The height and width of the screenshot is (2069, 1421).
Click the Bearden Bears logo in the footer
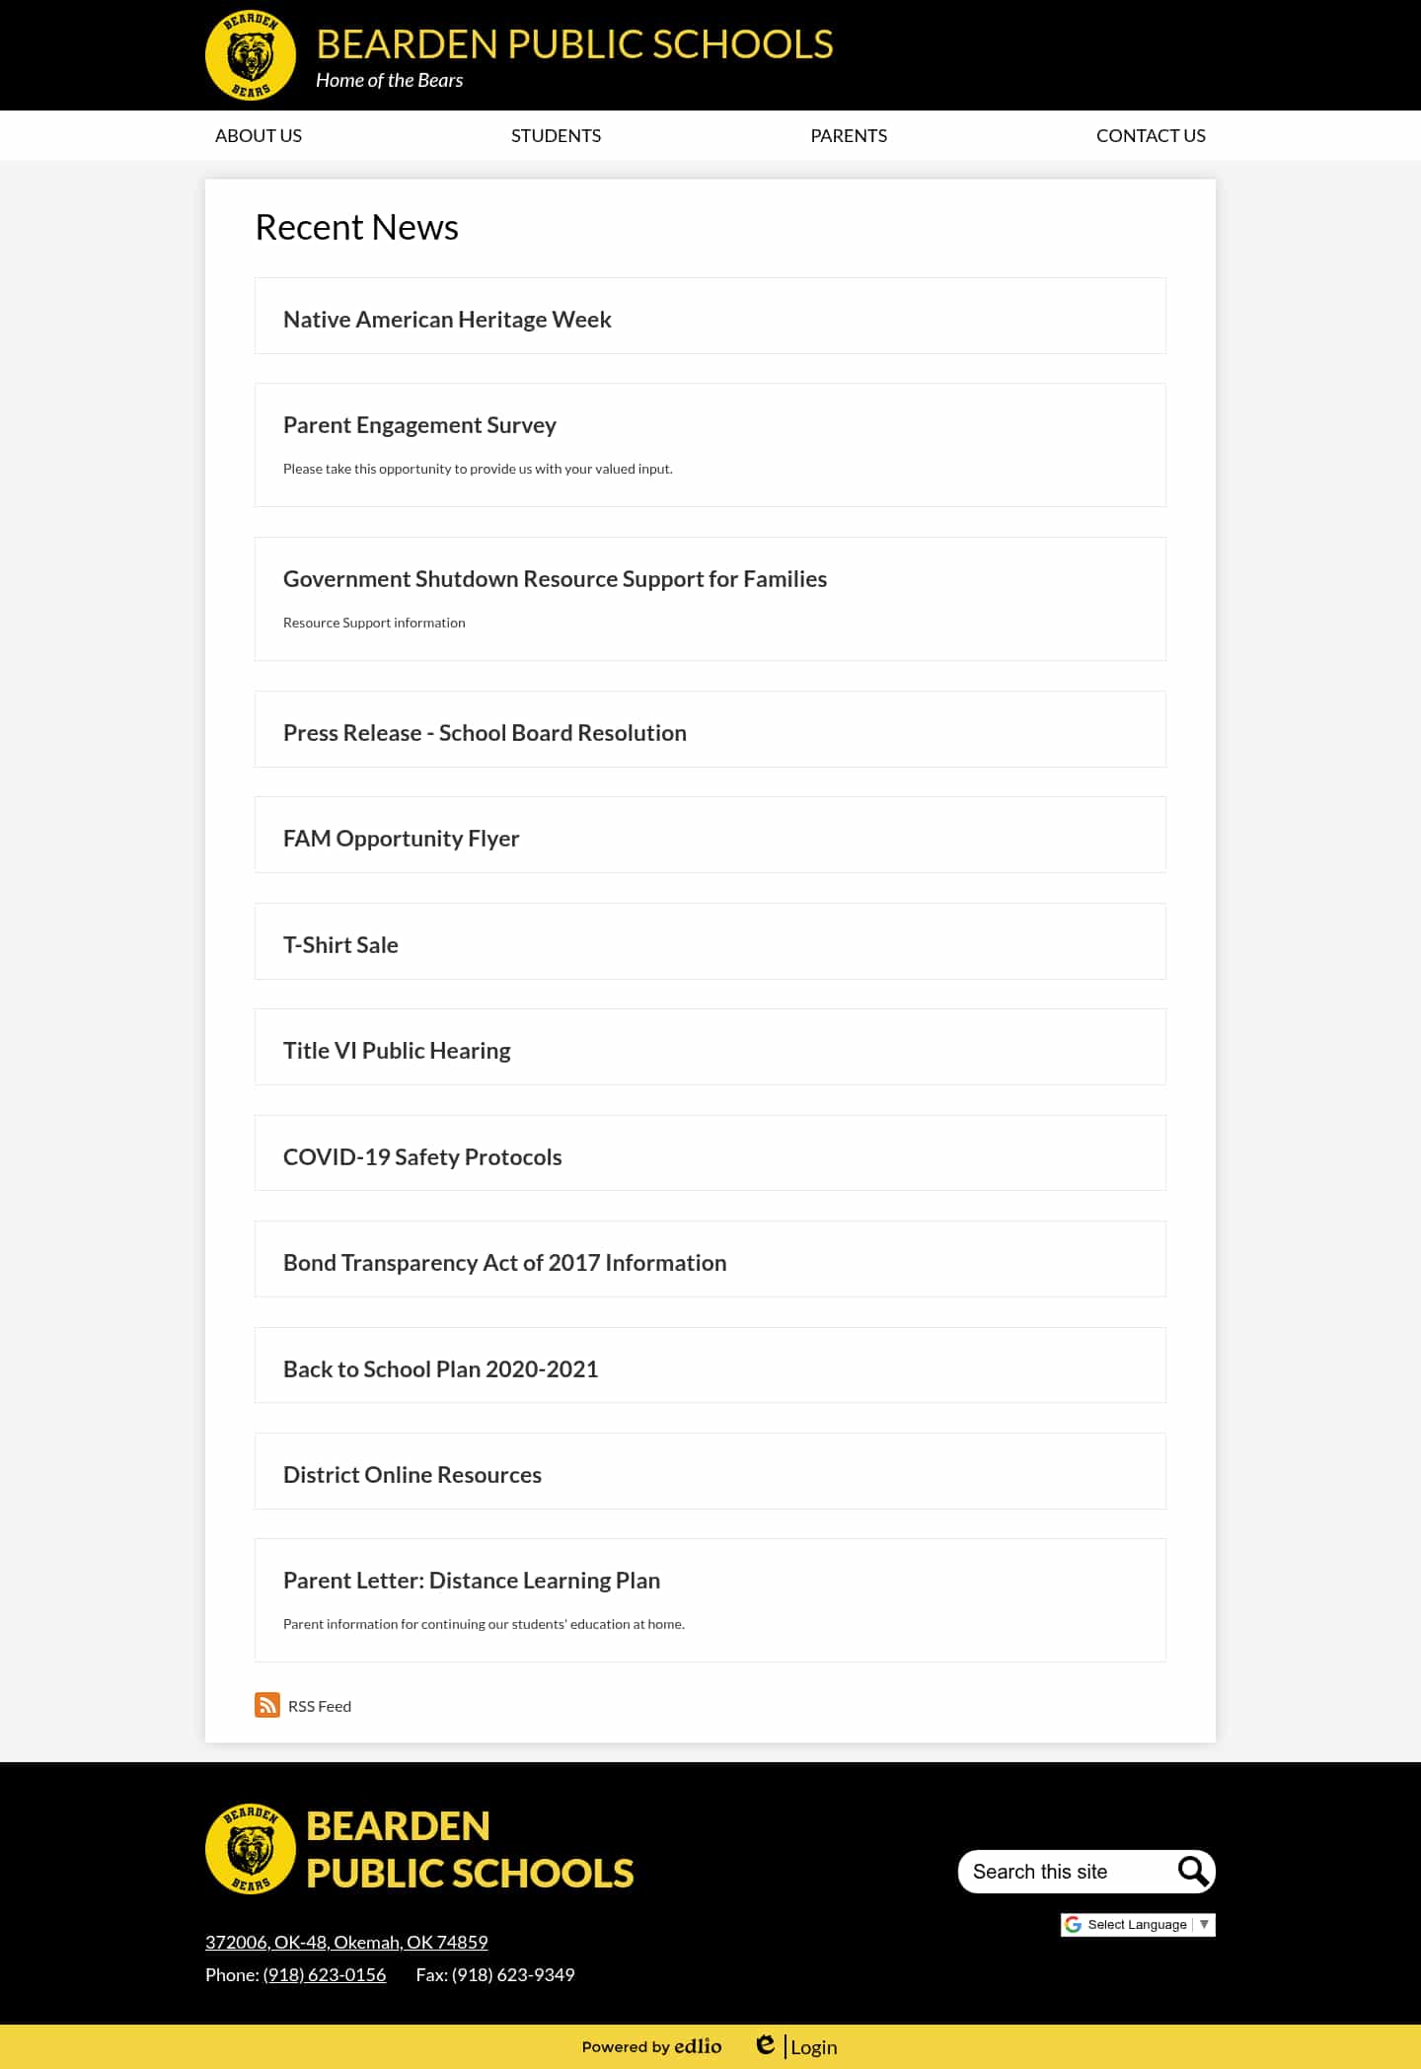point(251,1849)
